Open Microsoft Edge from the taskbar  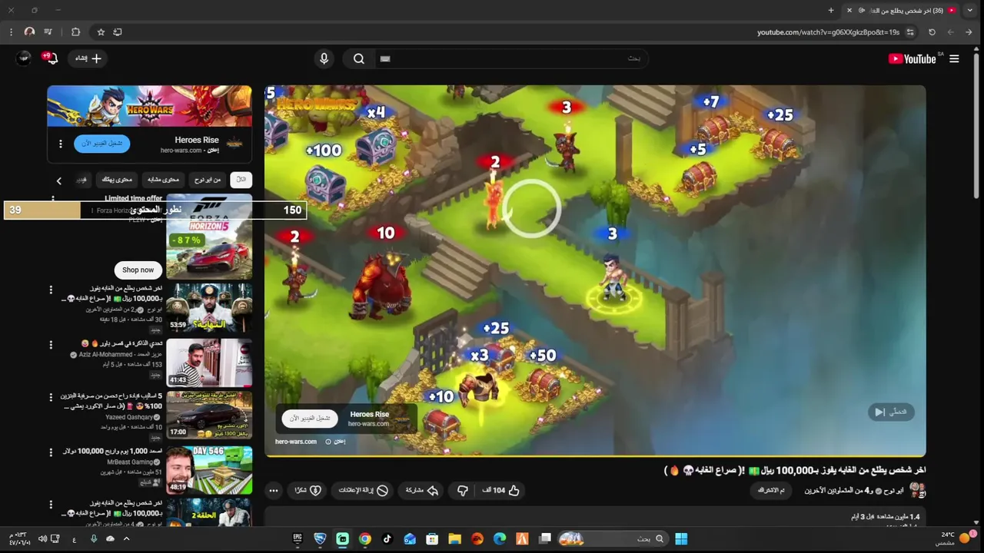500,539
